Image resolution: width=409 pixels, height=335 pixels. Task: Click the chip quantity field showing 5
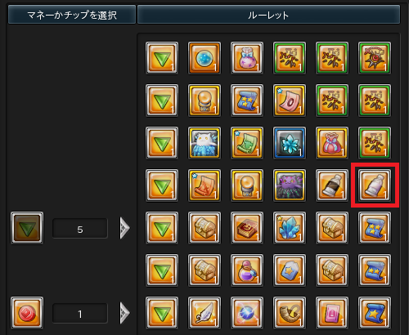point(80,229)
